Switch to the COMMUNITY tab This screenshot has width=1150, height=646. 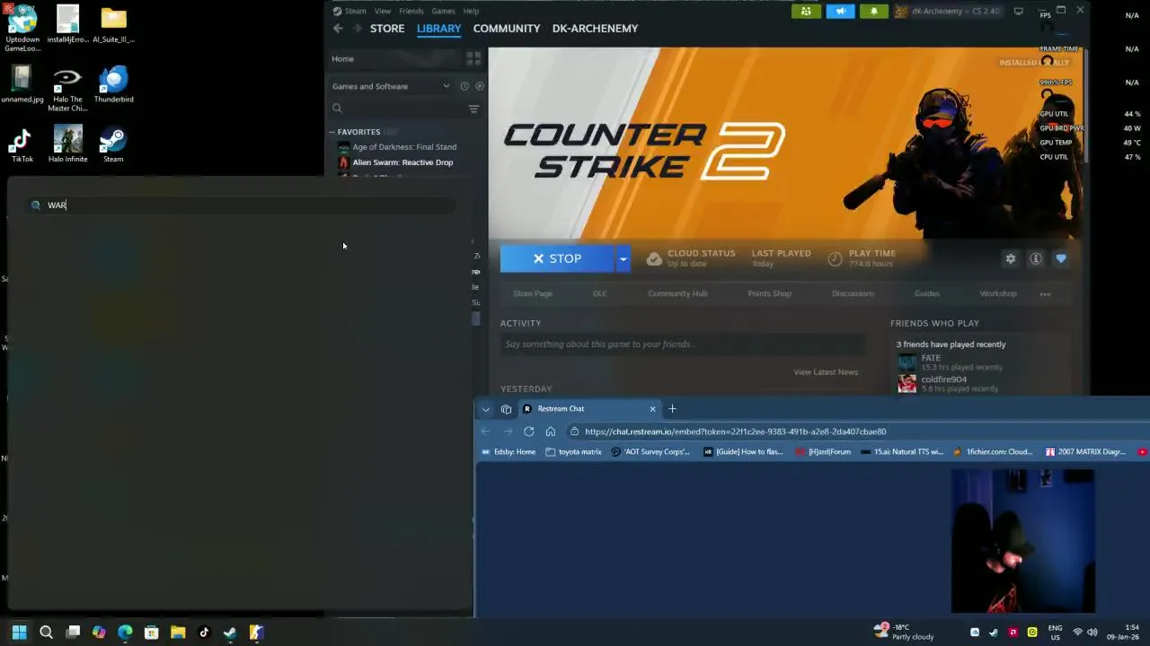click(x=507, y=29)
